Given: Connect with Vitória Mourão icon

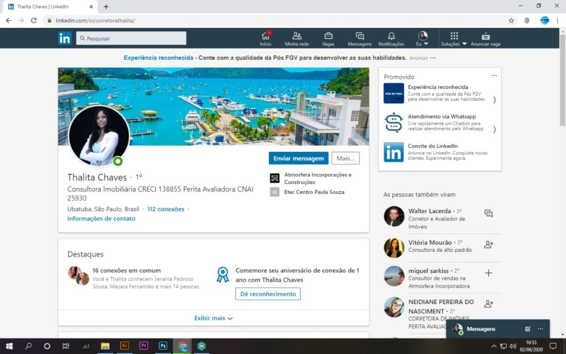Looking at the screenshot, I should click(488, 245).
